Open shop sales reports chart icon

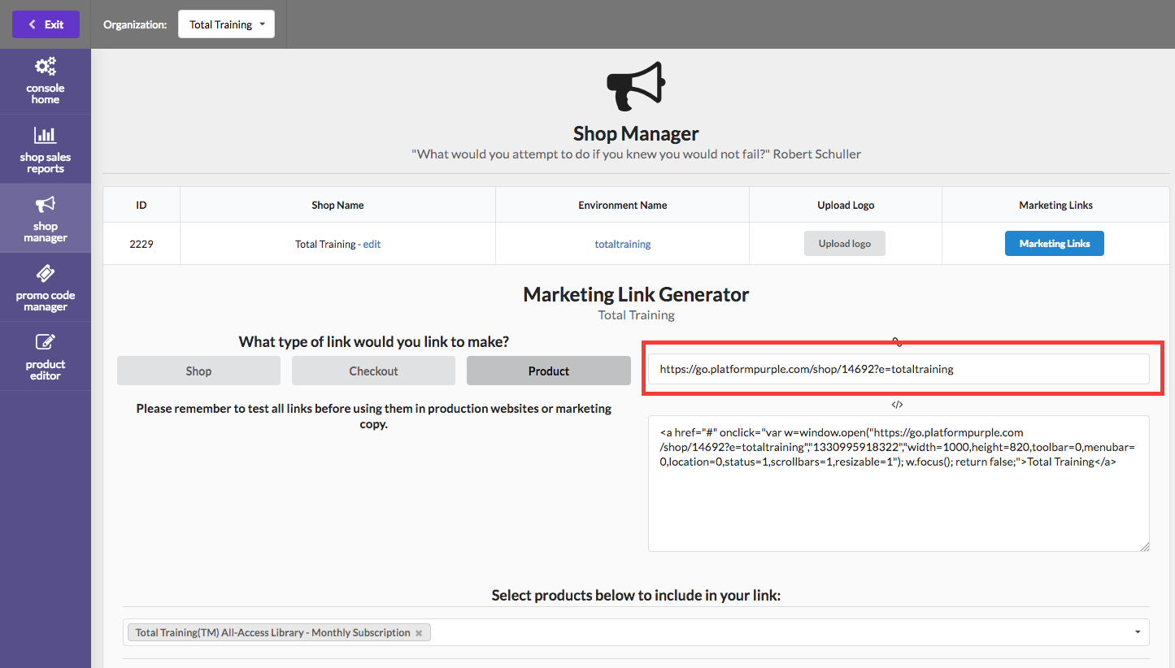click(46, 135)
